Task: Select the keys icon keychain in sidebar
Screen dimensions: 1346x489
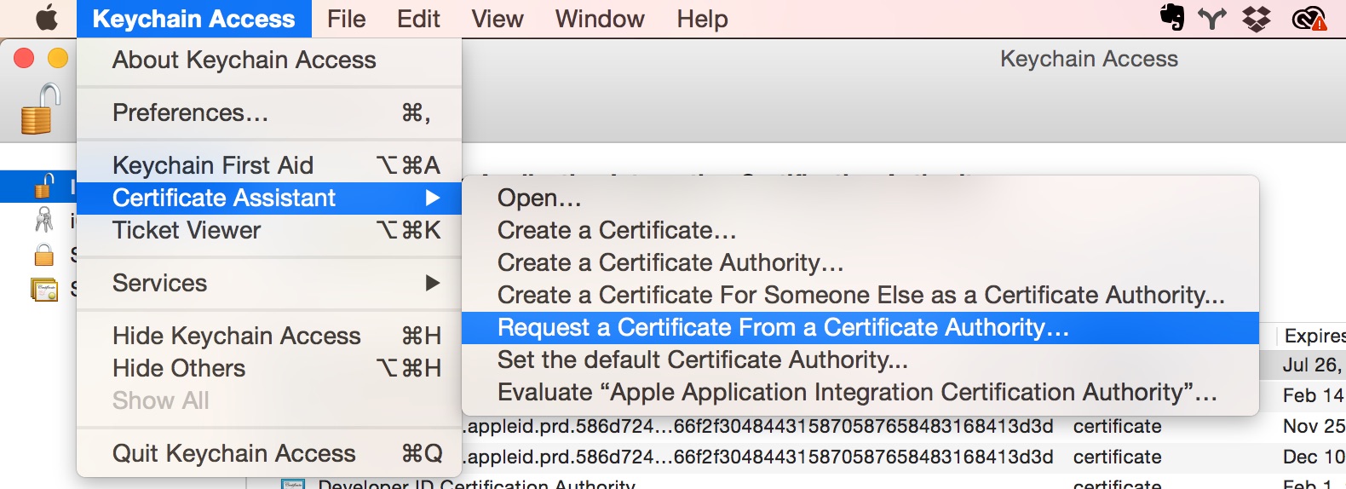Action: [43, 221]
